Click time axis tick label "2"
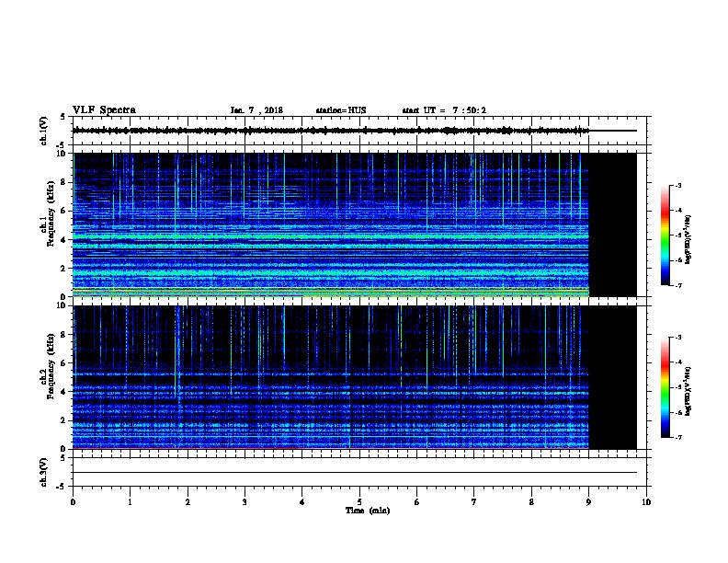Viewport: 728px width, 563px height. point(188,502)
